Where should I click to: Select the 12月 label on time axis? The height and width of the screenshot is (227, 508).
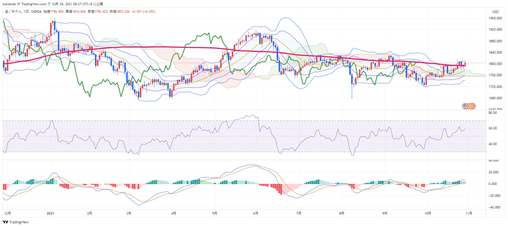(x=7, y=213)
